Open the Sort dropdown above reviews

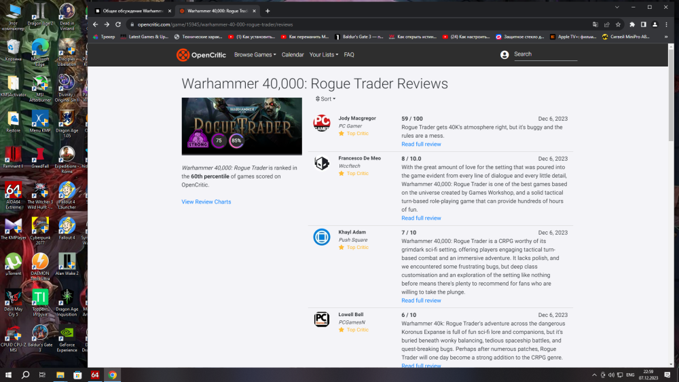(325, 99)
